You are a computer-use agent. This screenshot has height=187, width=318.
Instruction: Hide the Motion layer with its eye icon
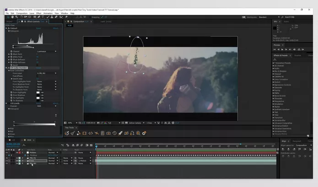7,153
